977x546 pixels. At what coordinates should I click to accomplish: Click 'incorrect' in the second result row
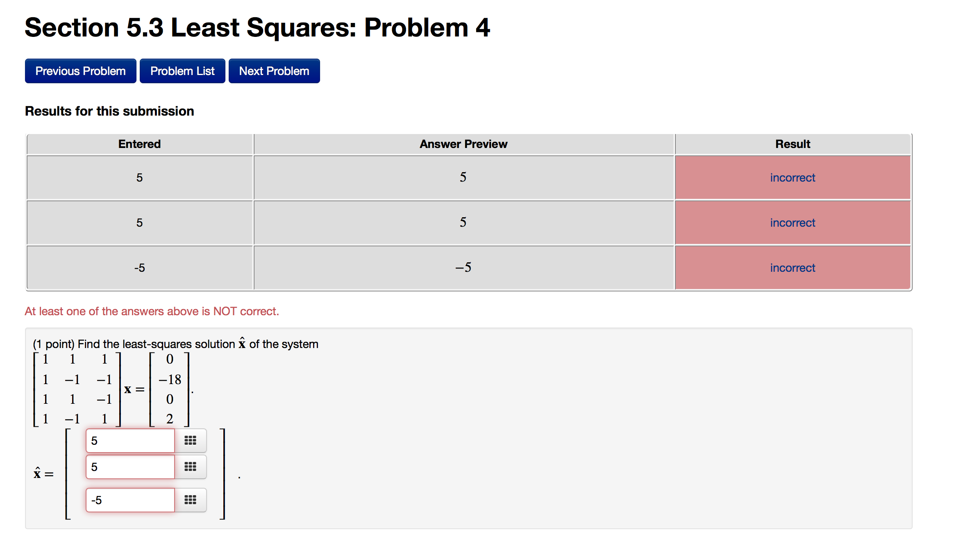tap(792, 223)
